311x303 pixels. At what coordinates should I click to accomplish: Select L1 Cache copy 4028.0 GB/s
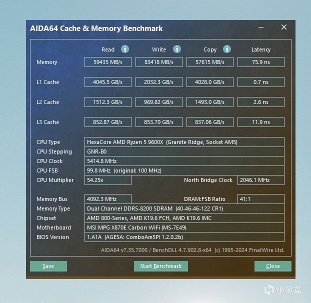pos(210,82)
